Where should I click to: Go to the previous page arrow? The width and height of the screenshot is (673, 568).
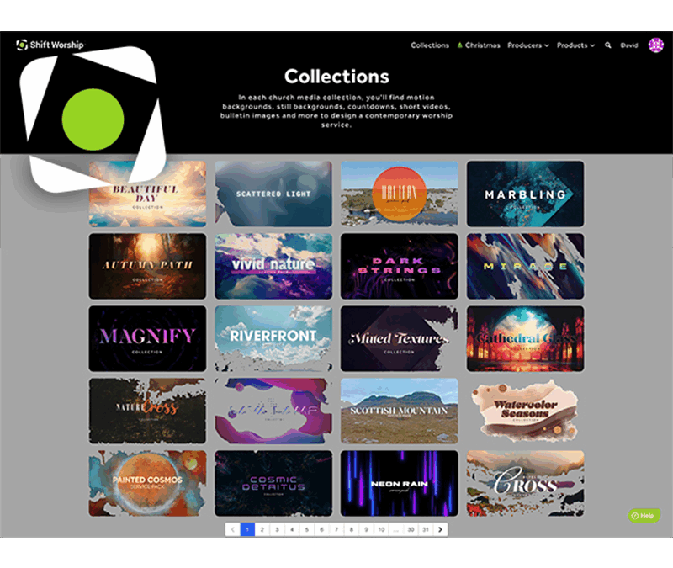(233, 529)
